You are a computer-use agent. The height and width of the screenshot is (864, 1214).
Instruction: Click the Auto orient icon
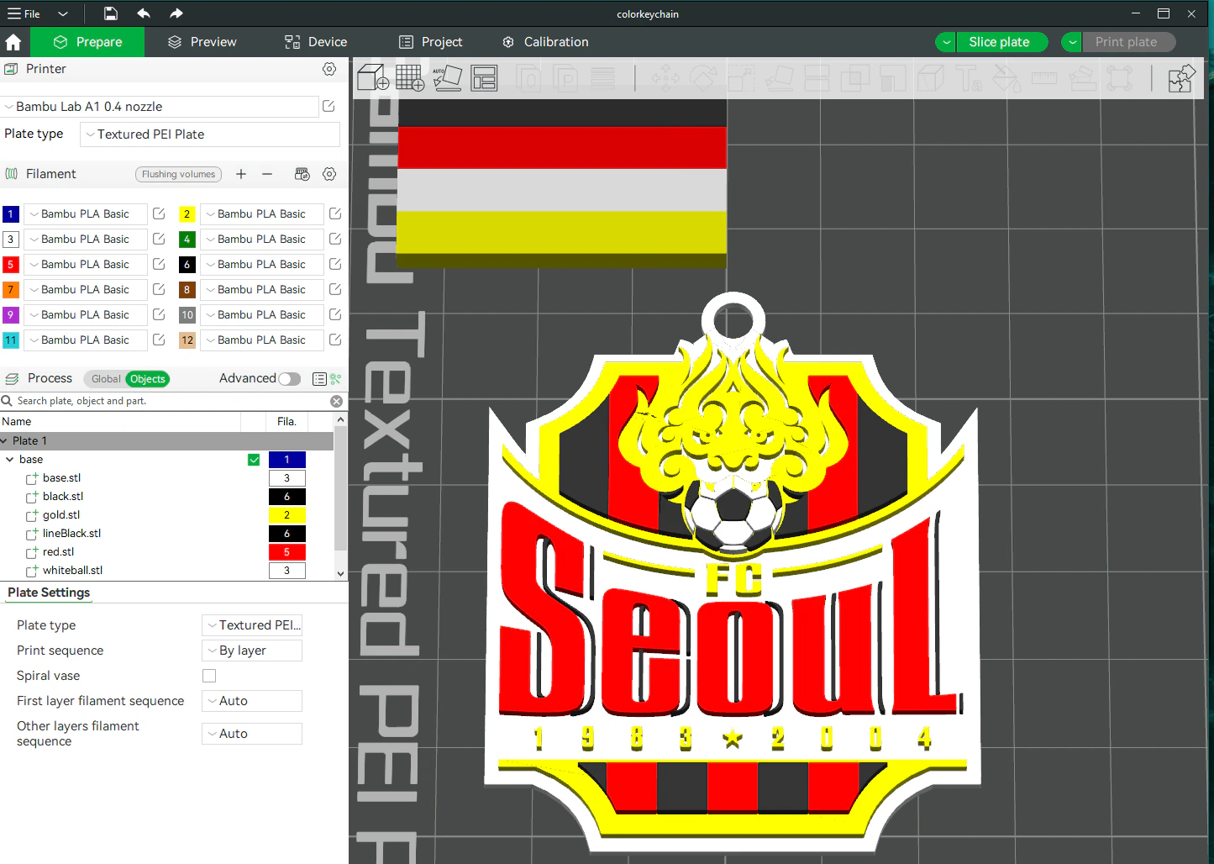point(447,78)
